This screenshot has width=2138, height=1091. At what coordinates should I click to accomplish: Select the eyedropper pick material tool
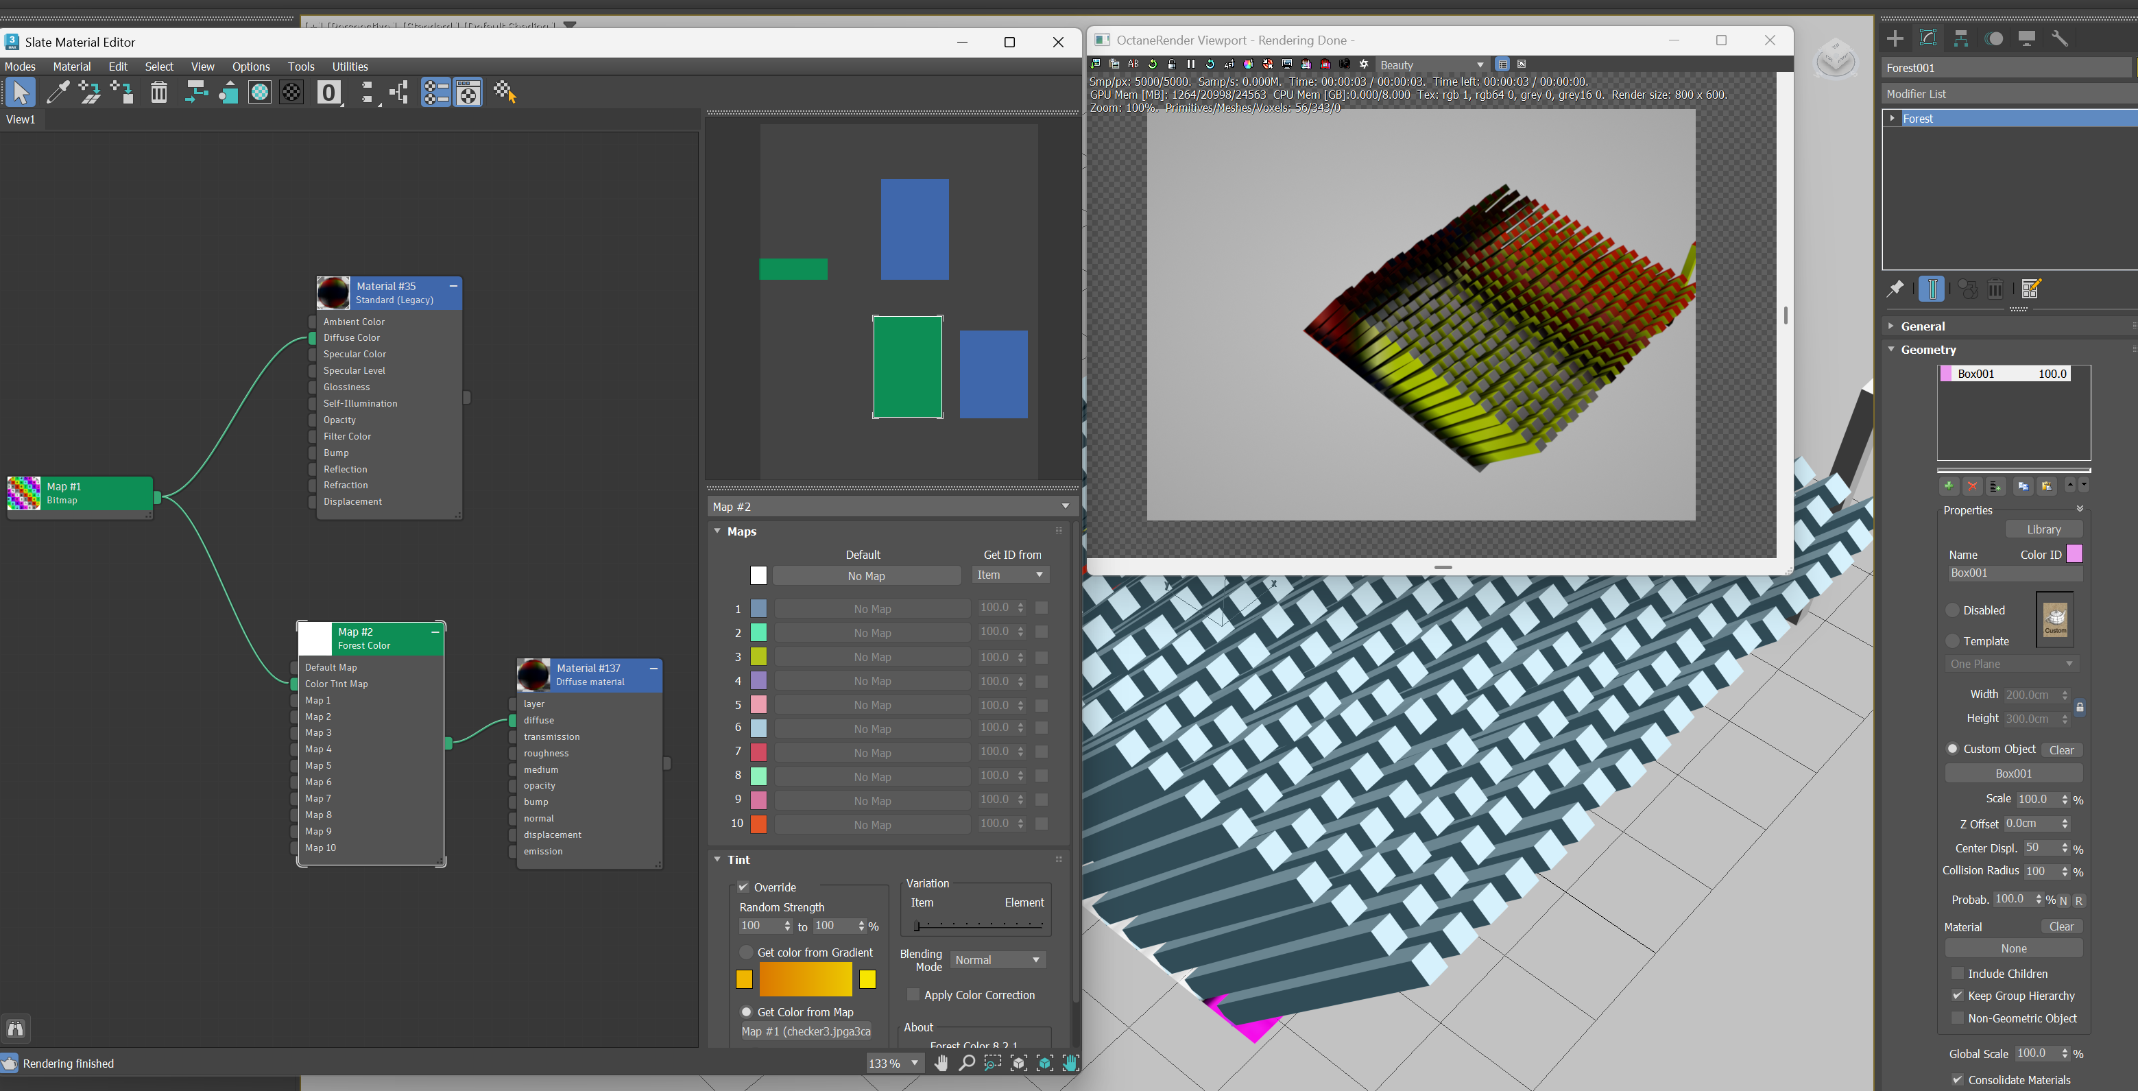(58, 92)
